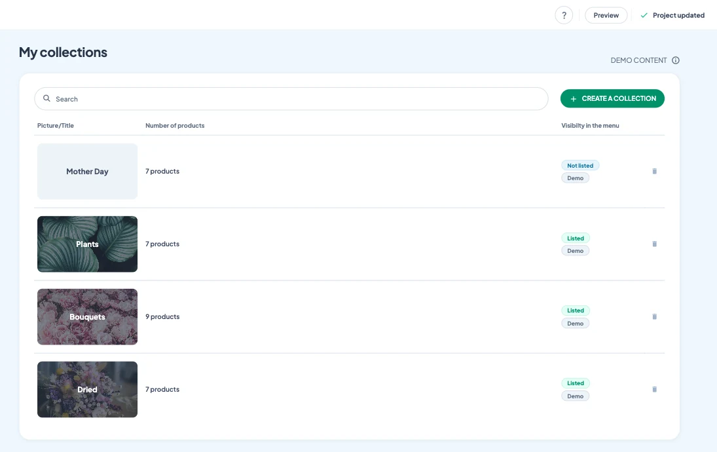Viewport: 717px width, 452px height.
Task: Click the Project updated status
Action: [x=672, y=15]
